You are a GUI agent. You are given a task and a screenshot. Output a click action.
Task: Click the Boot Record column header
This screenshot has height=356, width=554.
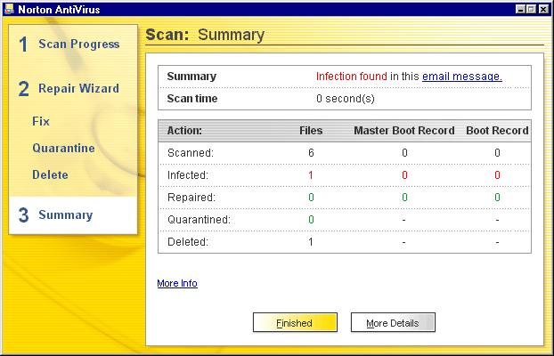497,131
